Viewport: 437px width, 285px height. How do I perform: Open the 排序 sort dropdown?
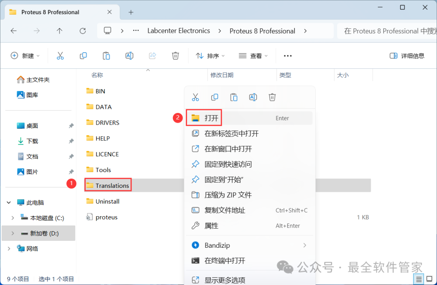tap(210, 56)
